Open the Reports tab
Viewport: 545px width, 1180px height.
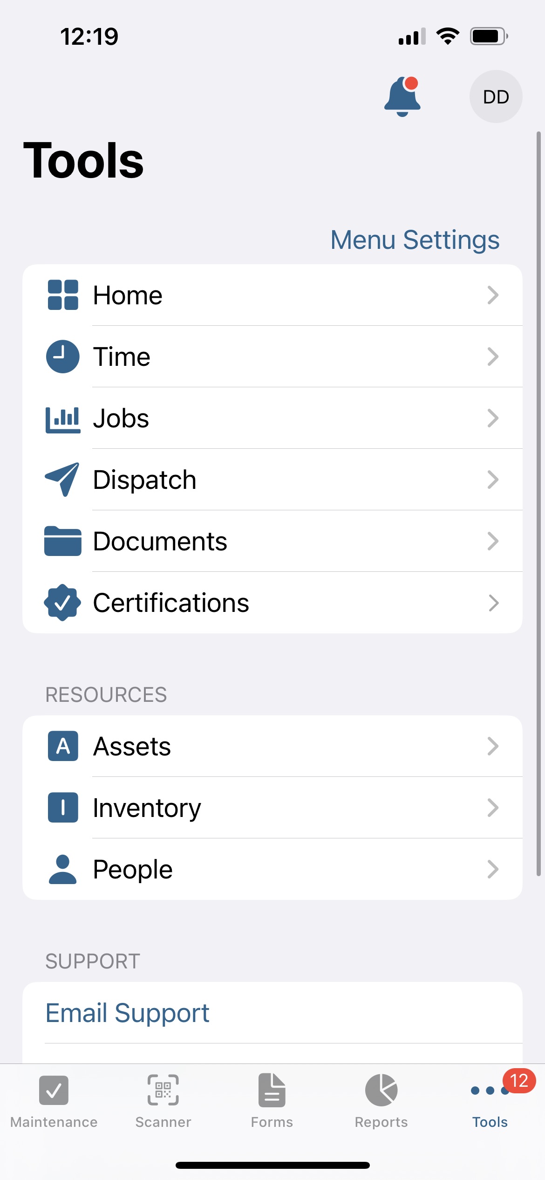[x=381, y=1101]
